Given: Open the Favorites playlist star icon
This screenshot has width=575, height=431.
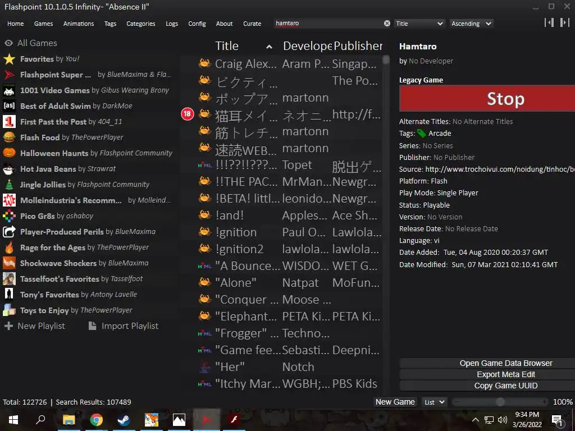Looking at the screenshot, I should pyautogui.click(x=9, y=59).
